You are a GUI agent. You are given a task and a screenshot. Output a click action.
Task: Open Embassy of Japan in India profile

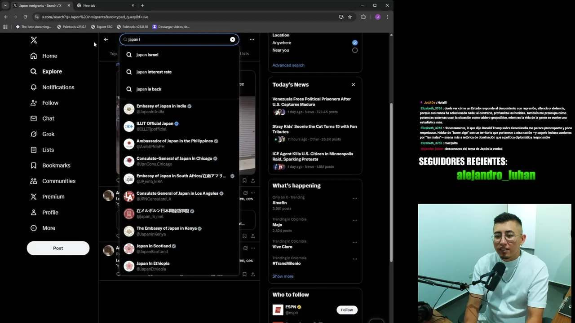[179, 109]
